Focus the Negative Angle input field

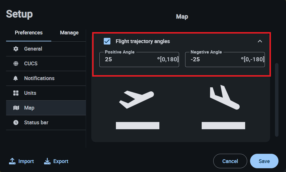pos(214,60)
